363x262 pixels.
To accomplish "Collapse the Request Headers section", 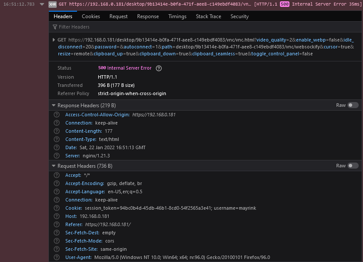I will tap(53, 166).
